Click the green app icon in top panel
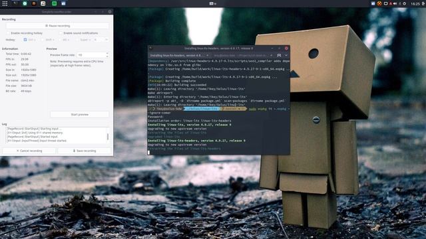 (x=54, y=3)
